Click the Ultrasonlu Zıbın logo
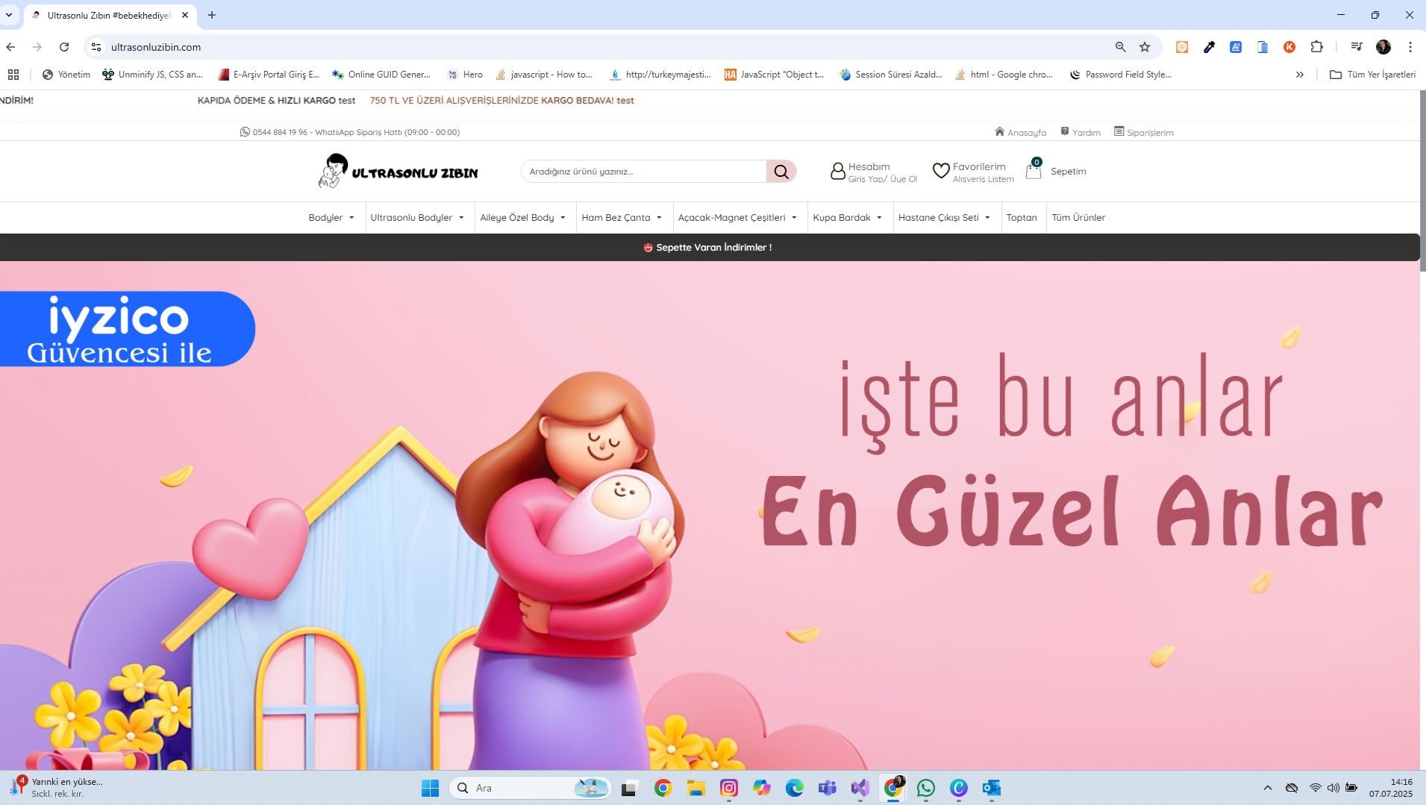Image resolution: width=1426 pixels, height=805 pixels. (x=398, y=171)
